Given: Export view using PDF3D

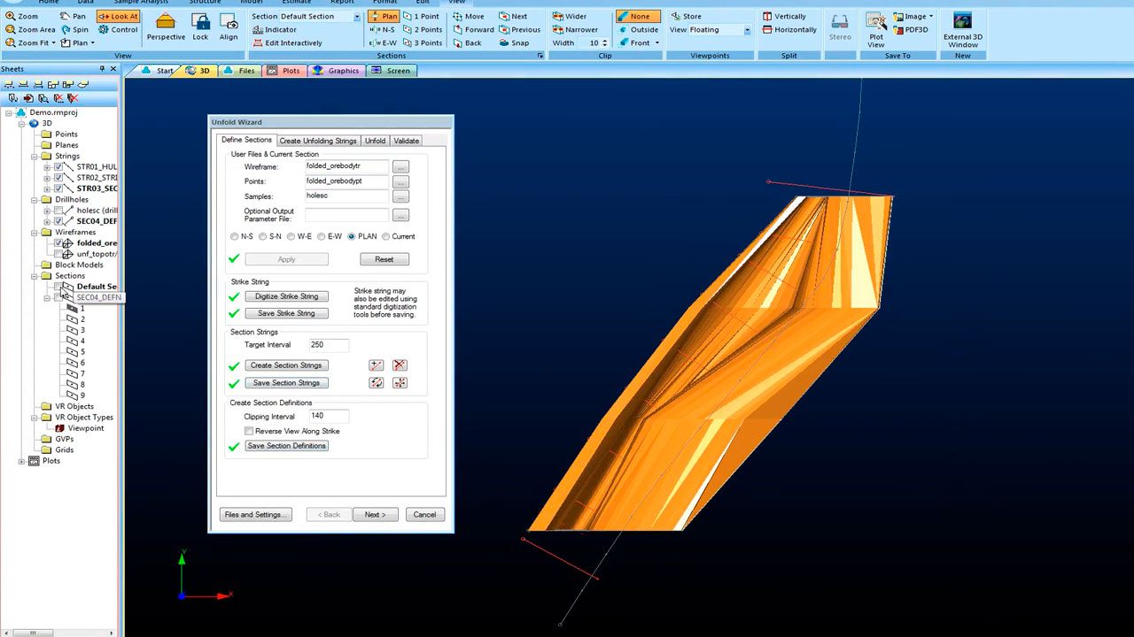Looking at the screenshot, I should click(911, 29).
